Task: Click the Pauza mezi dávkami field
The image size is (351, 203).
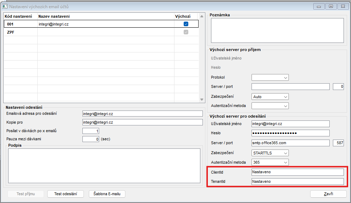Action: (91, 139)
